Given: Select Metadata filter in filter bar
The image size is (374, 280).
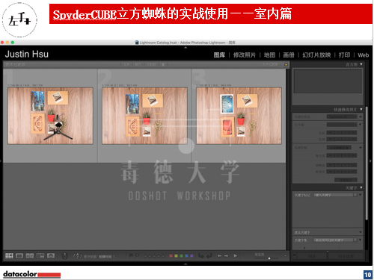Looking at the screenshot, I should (x=151, y=64).
